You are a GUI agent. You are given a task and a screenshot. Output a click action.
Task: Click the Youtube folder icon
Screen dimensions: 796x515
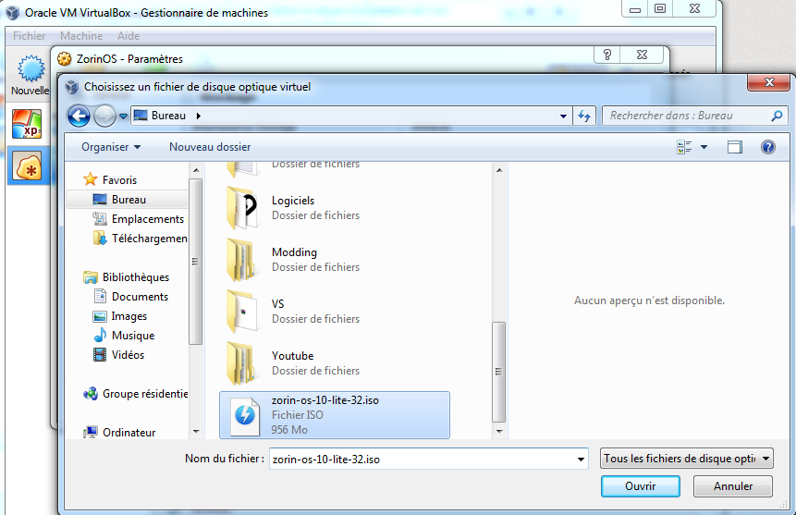(242, 363)
